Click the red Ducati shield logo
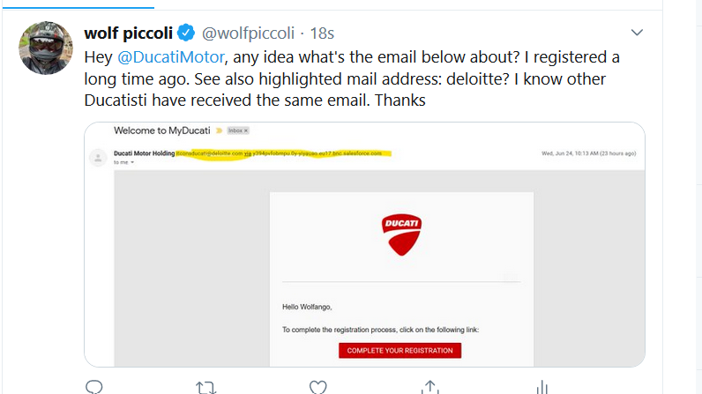 [401, 234]
